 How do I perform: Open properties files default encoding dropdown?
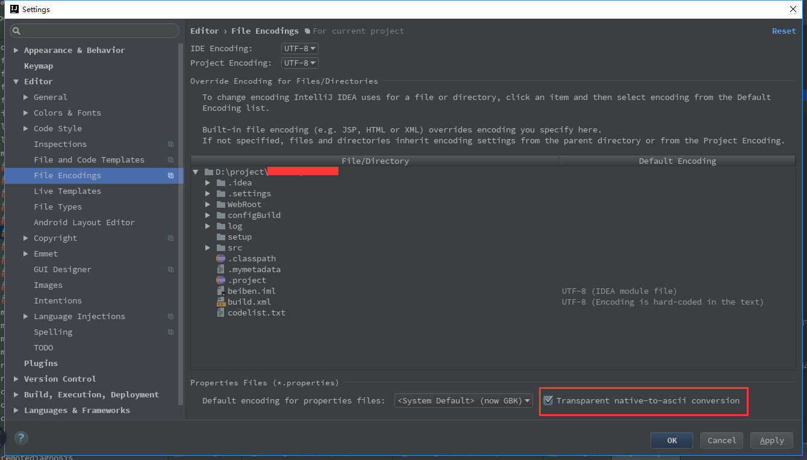[464, 400]
